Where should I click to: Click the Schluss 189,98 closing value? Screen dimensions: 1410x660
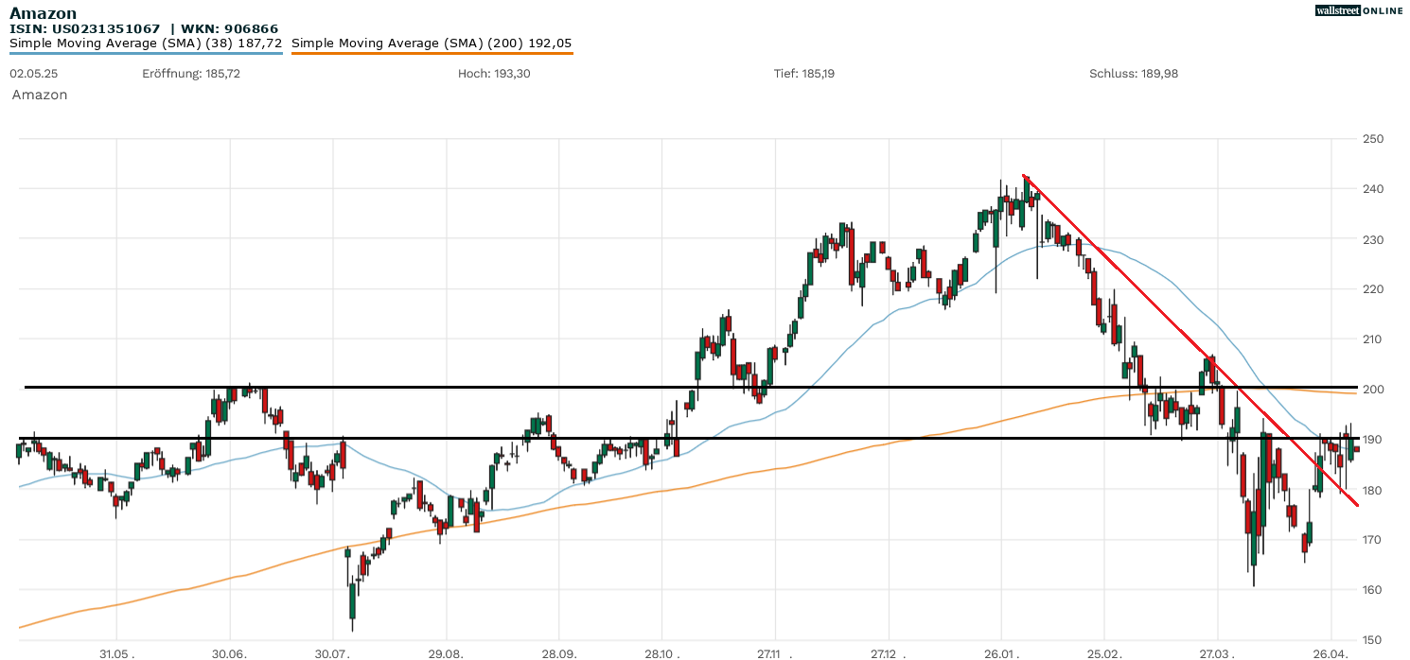[1133, 74]
